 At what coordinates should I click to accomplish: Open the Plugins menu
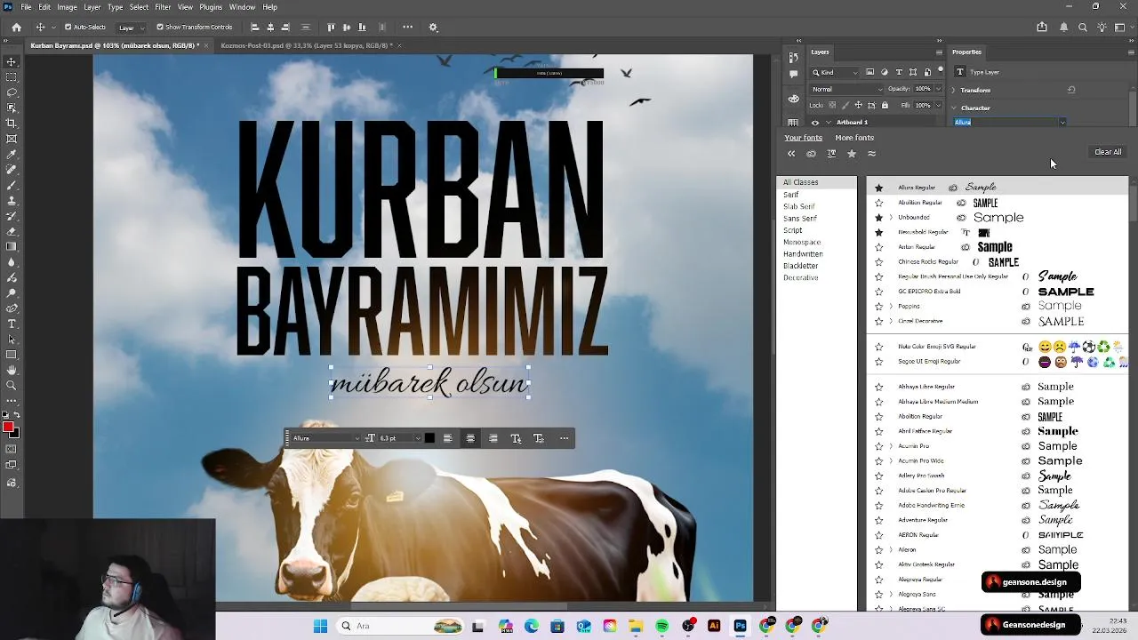pos(211,7)
